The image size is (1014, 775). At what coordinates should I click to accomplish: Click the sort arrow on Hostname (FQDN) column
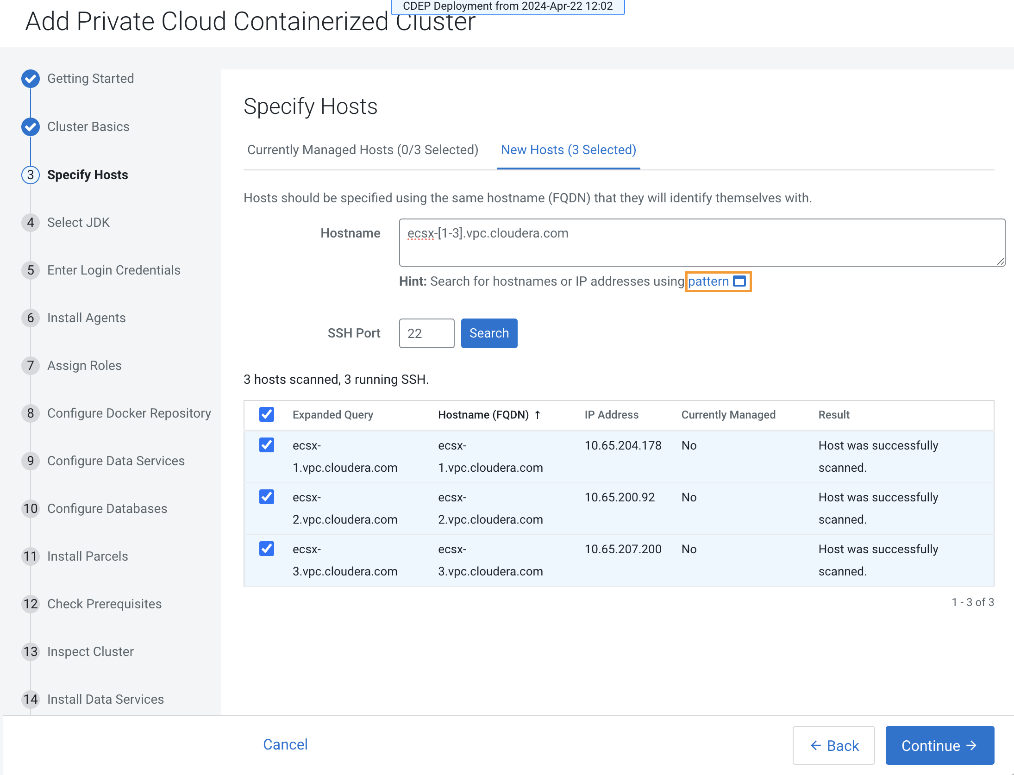(538, 415)
